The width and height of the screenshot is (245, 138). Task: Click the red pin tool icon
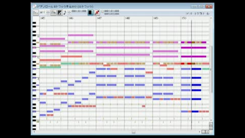click(97, 13)
